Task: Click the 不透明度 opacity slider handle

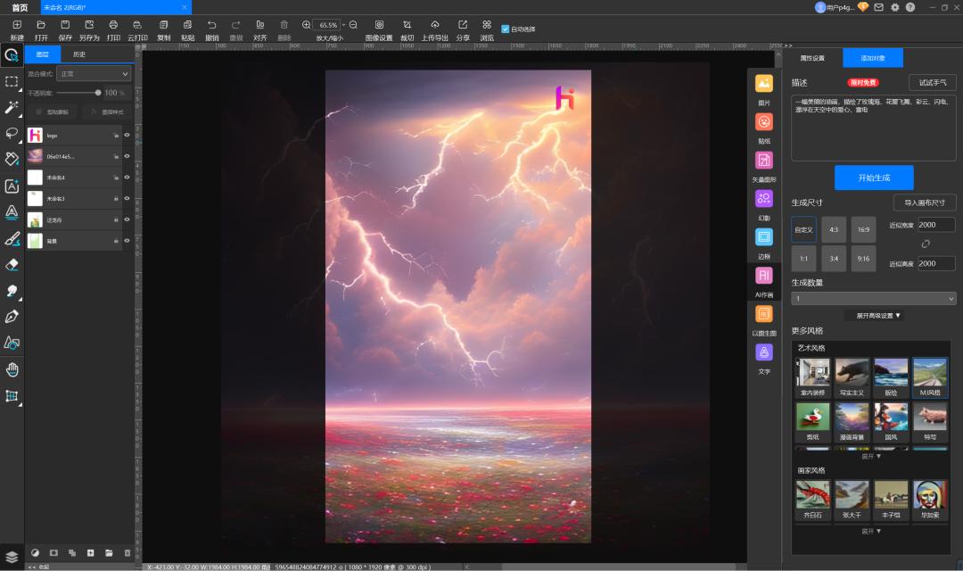Action: point(98,93)
